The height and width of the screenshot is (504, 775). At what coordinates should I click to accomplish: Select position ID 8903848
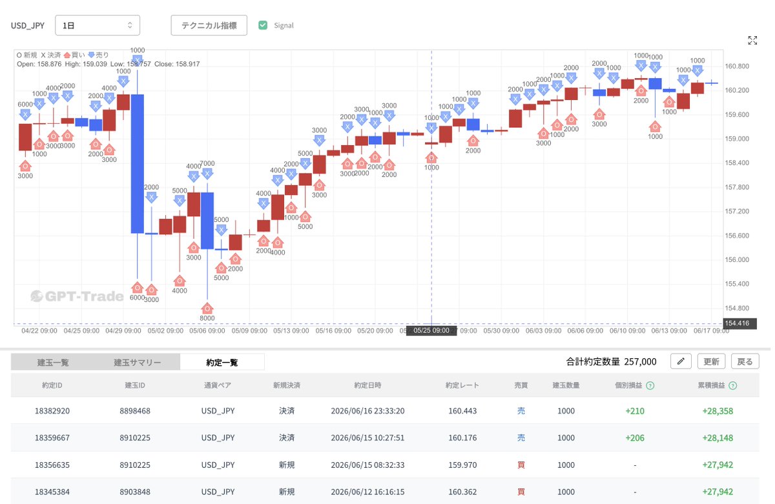[x=134, y=492]
